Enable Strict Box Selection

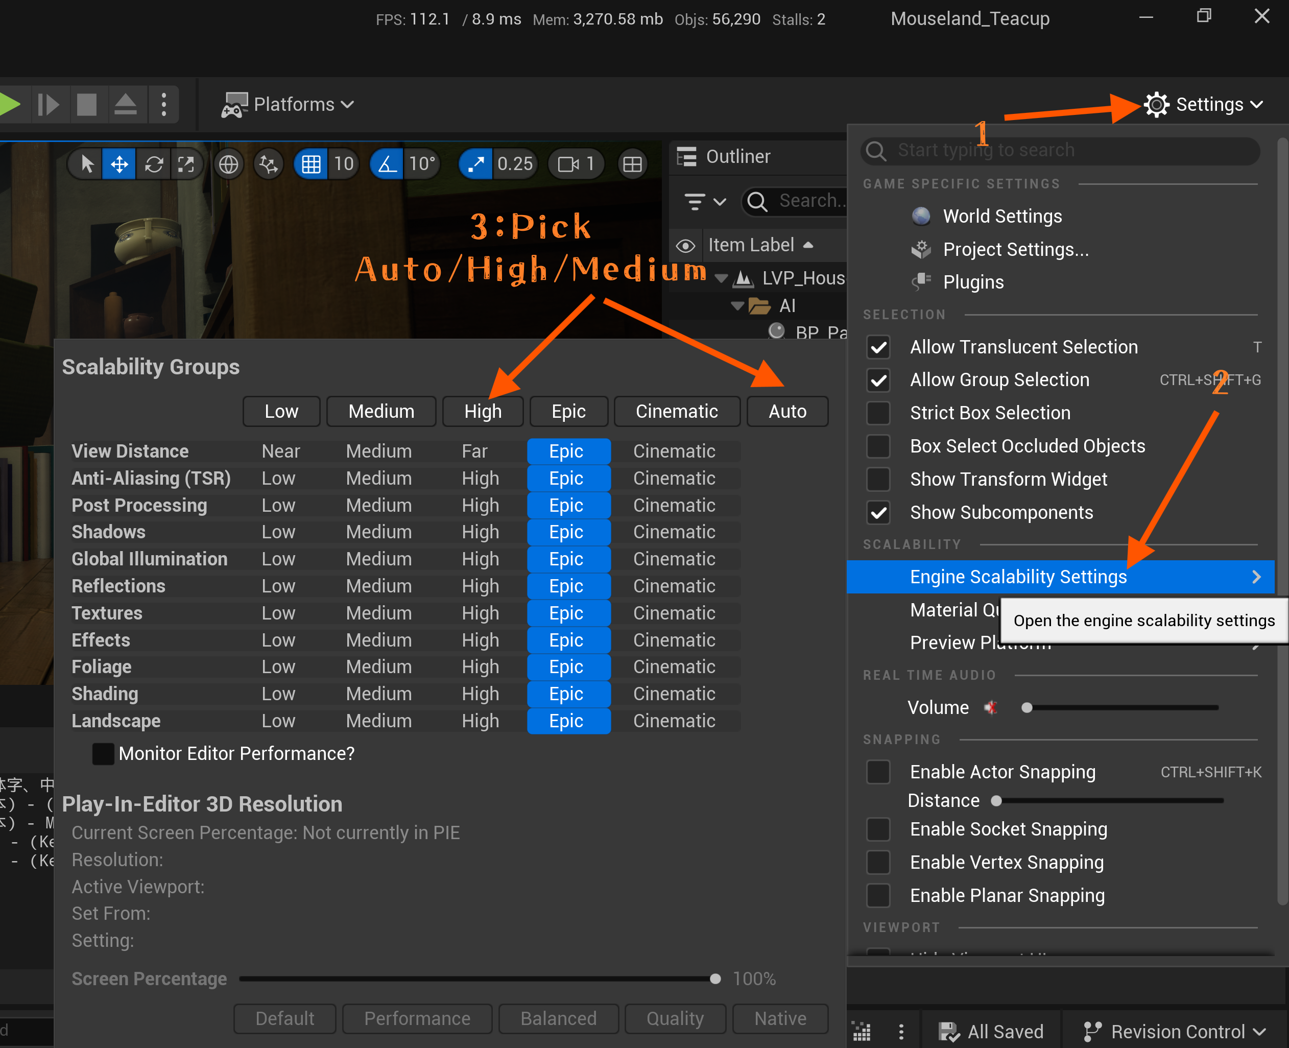(x=878, y=413)
